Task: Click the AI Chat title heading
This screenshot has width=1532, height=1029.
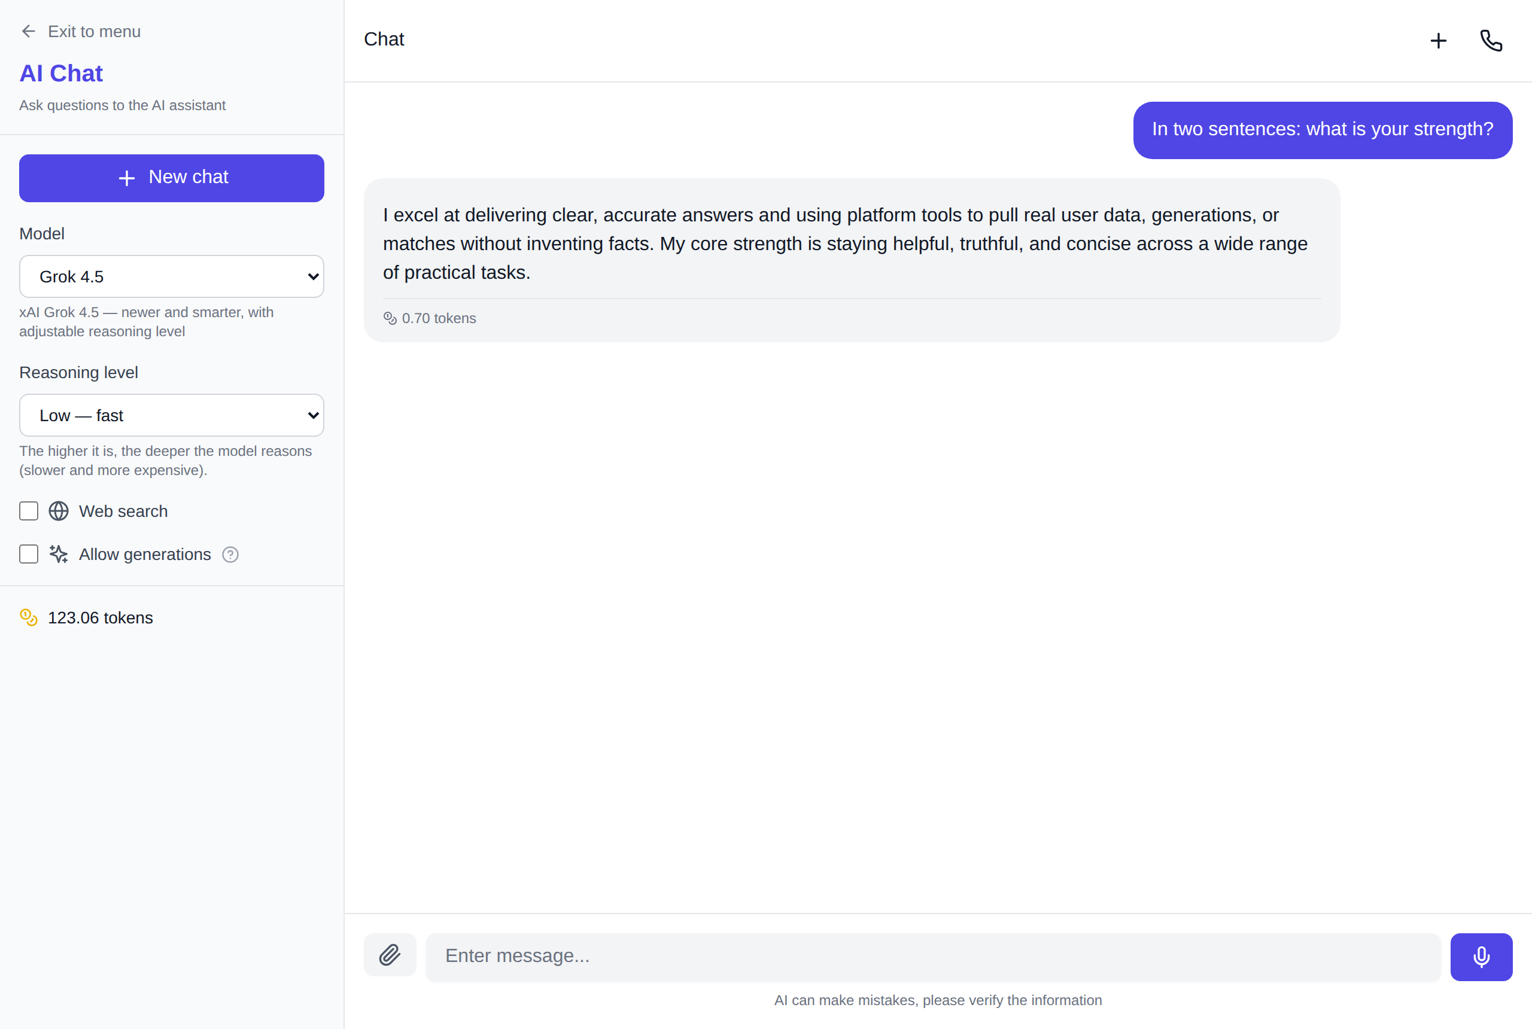Action: [x=61, y=74]
